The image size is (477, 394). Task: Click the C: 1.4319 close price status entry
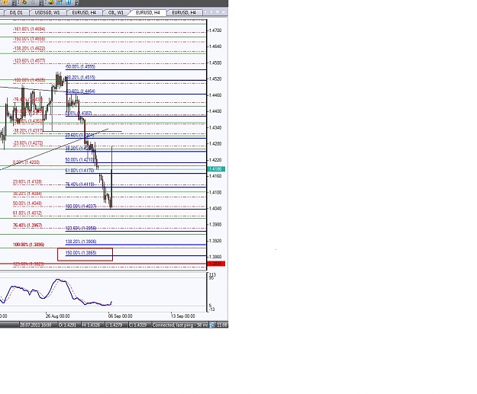point(137,325)
